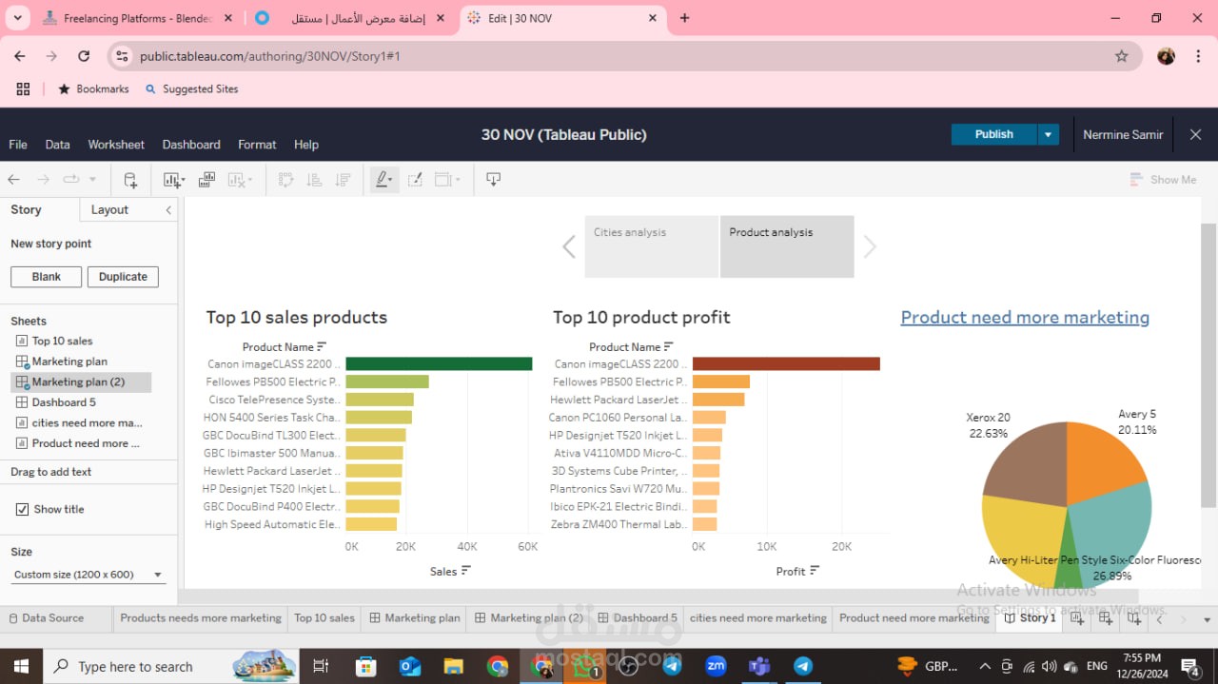The height and width of the screenshot is (684, 1218).
Task: Toggle Show Me panel
Action: [x=1163, y=180]
